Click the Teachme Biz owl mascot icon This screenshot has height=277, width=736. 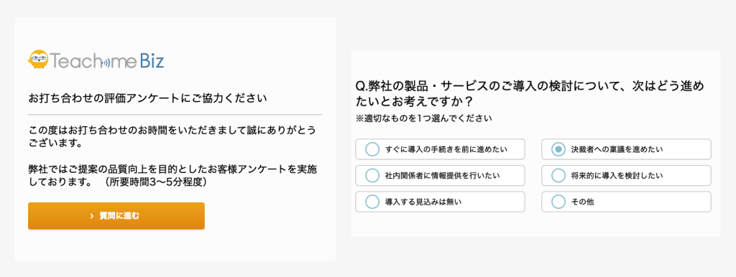click(x=37, y=60)
